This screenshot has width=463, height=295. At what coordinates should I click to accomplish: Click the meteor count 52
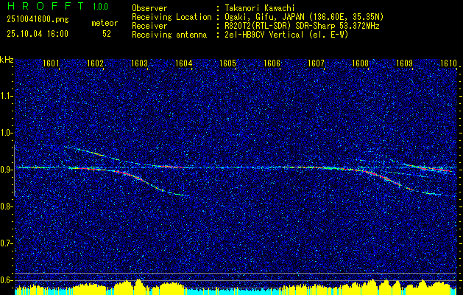pyautogui.click(x=107, y=34)
